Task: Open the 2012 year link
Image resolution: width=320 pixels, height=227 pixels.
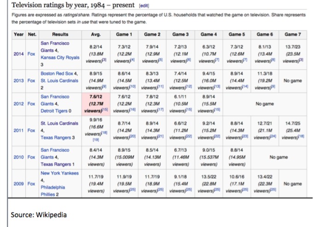Action: tap(18, 104)
